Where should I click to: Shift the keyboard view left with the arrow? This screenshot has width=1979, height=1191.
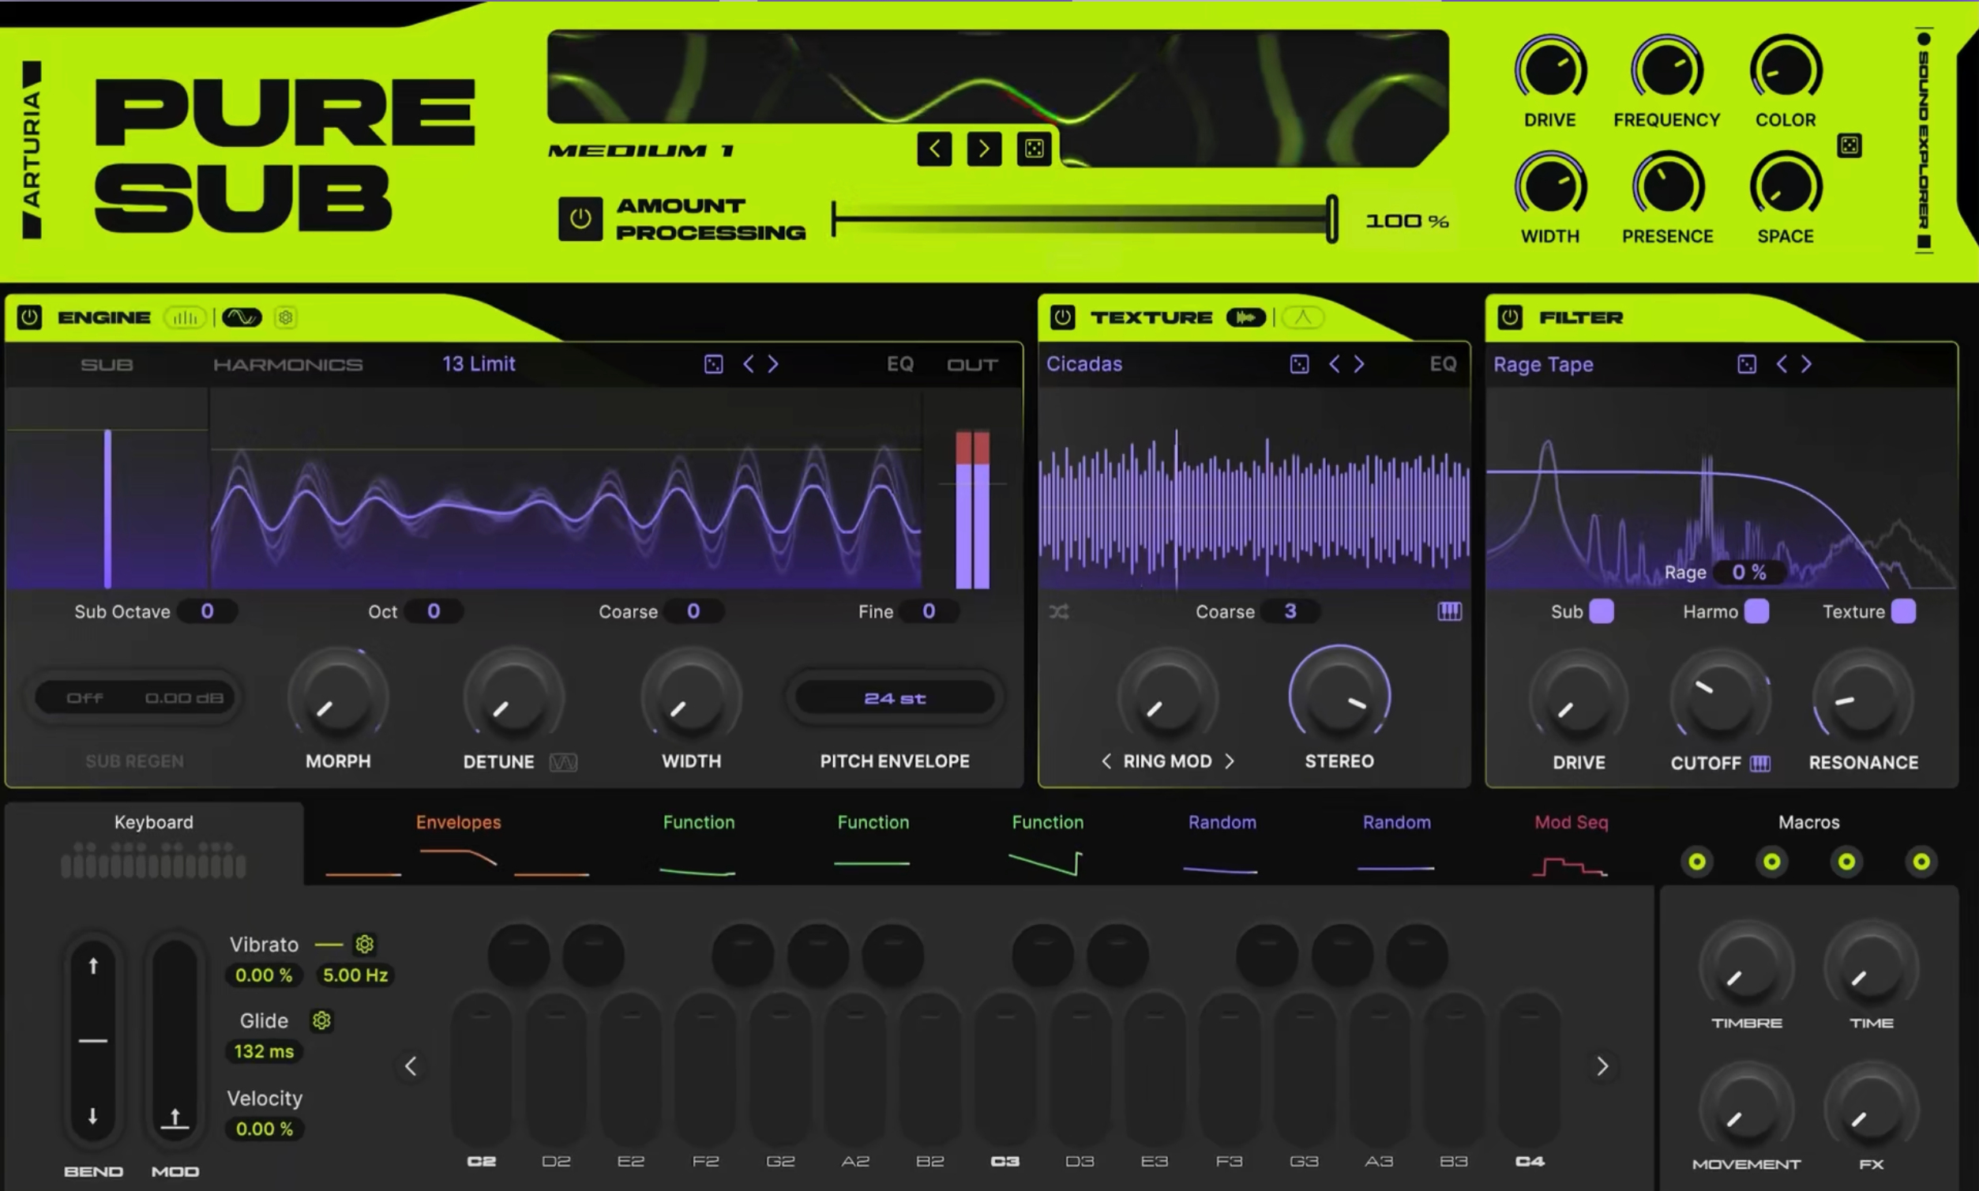click(411, 1065)
